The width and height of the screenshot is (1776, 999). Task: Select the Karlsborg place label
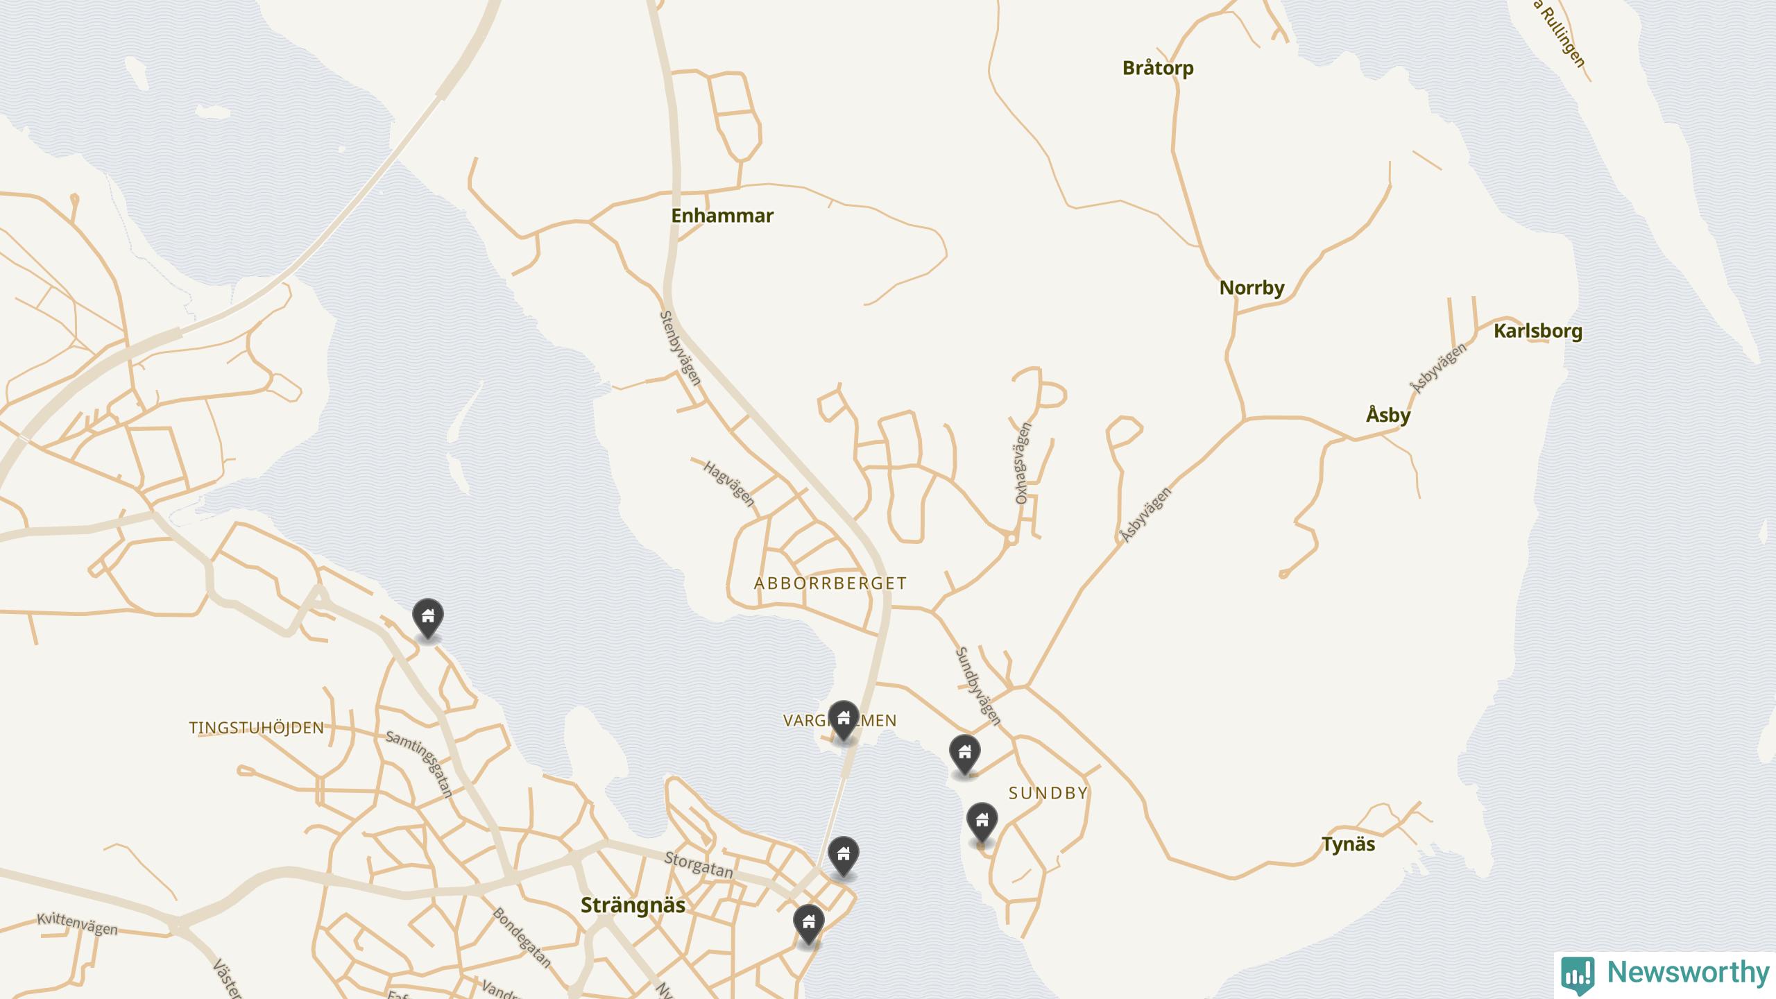point(1538,331)
